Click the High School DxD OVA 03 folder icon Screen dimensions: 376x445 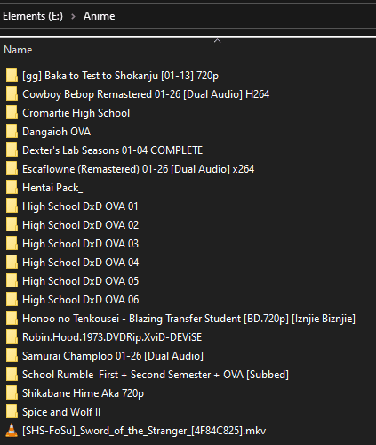coord(12,243)
